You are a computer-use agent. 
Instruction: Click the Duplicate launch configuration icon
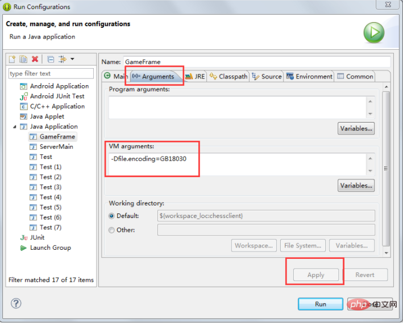(23, 59)
